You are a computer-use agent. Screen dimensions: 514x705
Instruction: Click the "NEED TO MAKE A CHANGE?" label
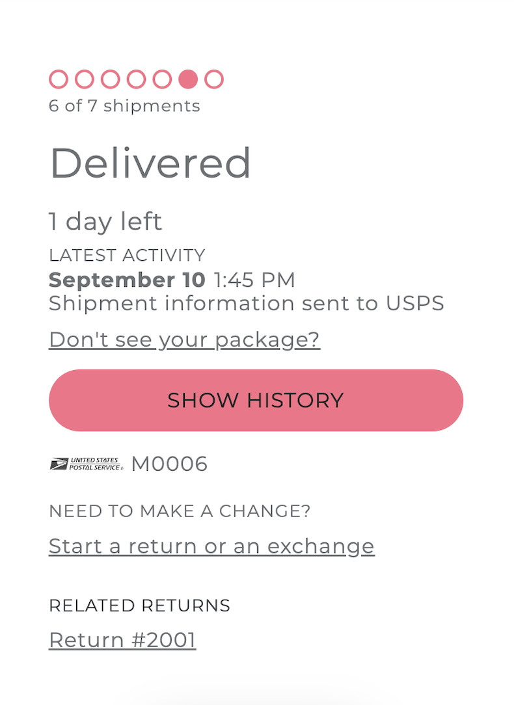[180, 511]
